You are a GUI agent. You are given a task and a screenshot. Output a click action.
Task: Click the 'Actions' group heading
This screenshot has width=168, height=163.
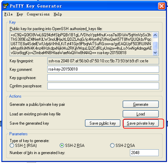point(15,96)
